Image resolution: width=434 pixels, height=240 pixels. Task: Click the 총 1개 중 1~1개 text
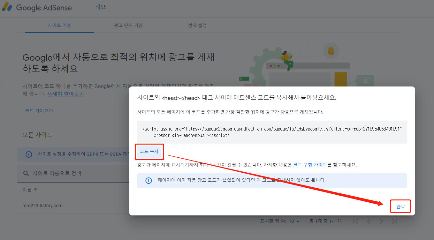[x=325, y=221]
